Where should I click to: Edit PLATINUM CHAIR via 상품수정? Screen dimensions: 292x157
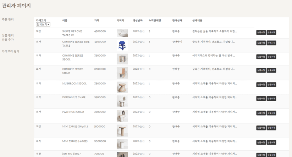point(261,113)
